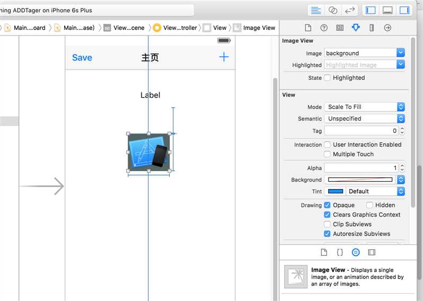Click the canvas vertical scrollbar
This screenshot has height=301, width=423.
[x=275, y=189]
